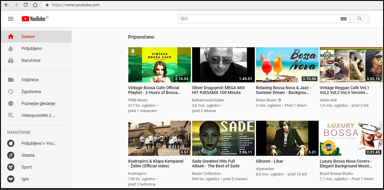
Task: Open the hamburger guide menu
Action: [11, 19]
